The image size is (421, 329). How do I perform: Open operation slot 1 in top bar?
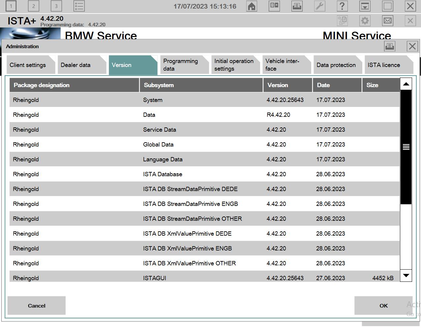coord(11,6)
